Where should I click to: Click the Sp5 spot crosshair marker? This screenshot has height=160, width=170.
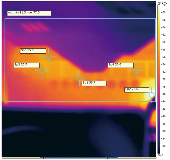click(x=48, y=56)
